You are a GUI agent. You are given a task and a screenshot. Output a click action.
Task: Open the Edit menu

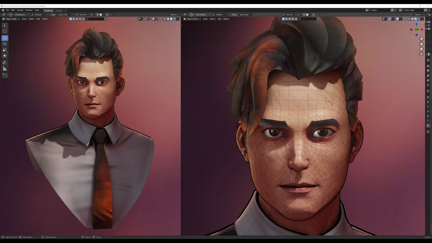[13, 10]
